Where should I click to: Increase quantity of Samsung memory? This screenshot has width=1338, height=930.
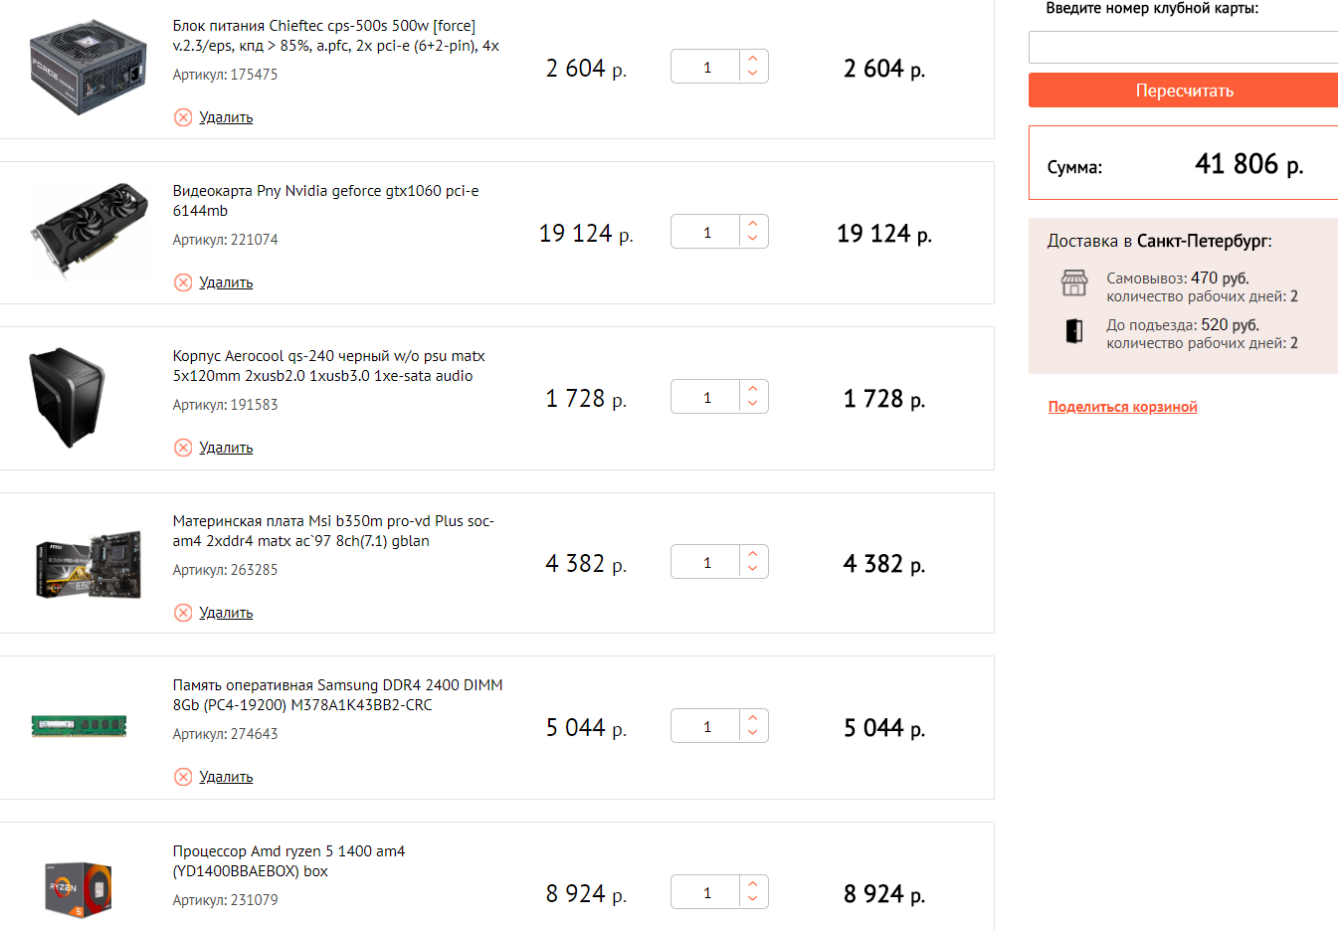(753, 718)
